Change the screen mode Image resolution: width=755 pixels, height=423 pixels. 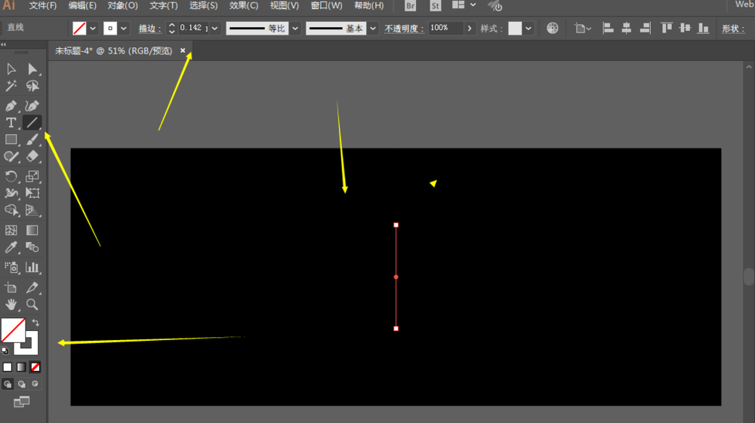(x=21, y=402)
